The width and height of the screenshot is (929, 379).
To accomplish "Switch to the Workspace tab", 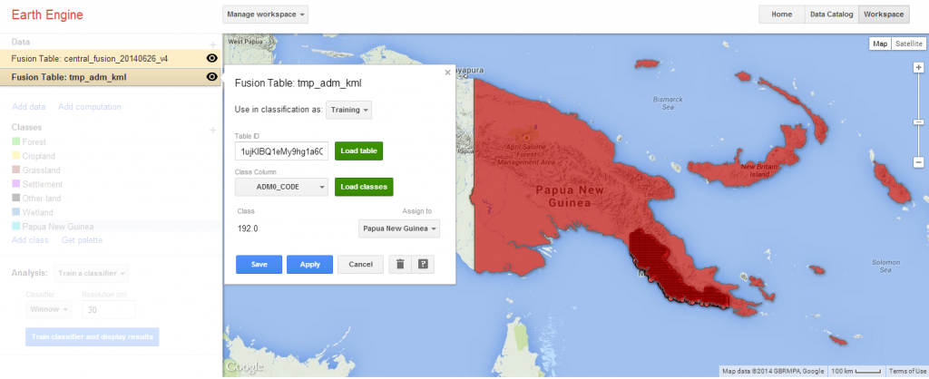I will coord(884,15).
